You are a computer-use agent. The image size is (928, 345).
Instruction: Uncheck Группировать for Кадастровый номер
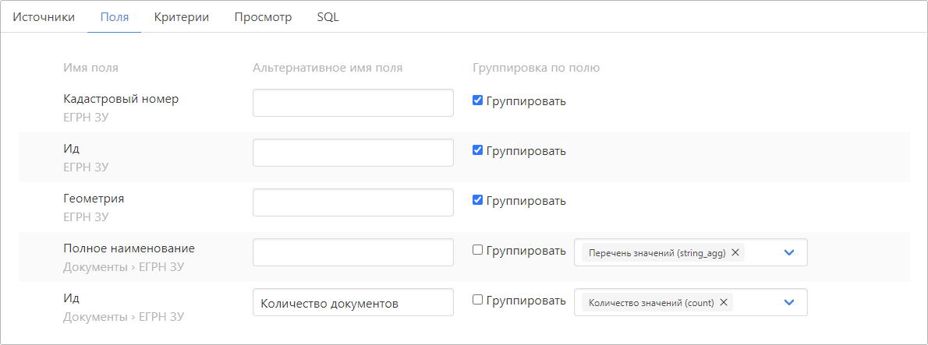coord(478,100)
